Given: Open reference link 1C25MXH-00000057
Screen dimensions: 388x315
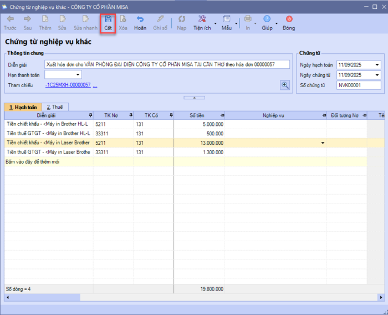Looking at the screenshot, I should tap(68, 85).
